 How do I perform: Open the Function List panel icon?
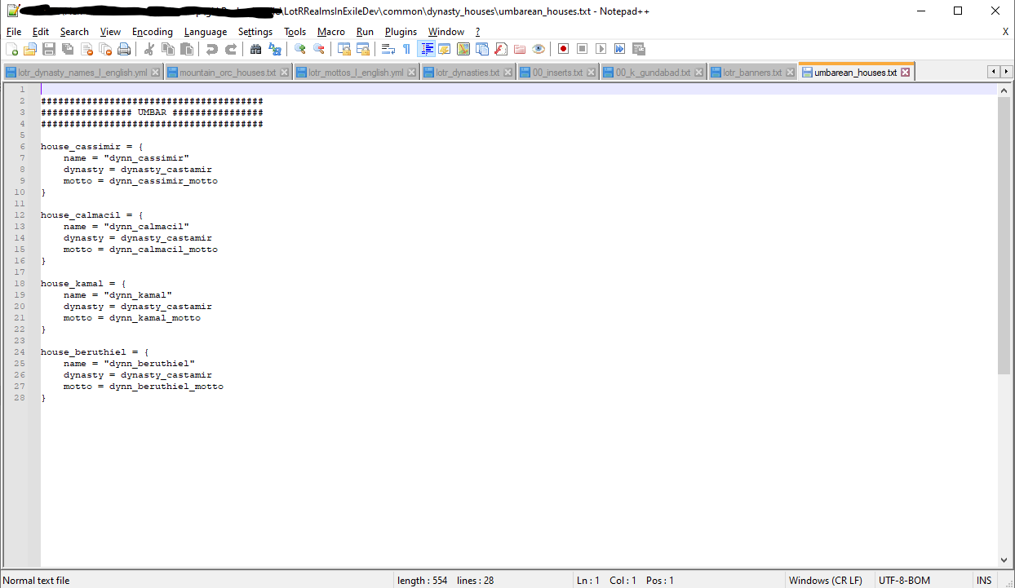[x=501, y=49]
